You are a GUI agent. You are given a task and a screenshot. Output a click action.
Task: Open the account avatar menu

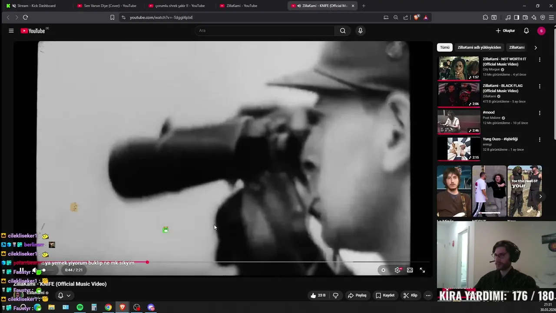(x=541, y=31)
